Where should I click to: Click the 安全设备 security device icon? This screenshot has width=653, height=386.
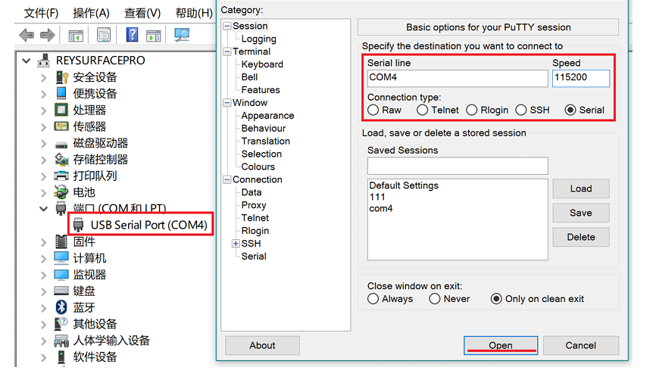click(61, 77)
